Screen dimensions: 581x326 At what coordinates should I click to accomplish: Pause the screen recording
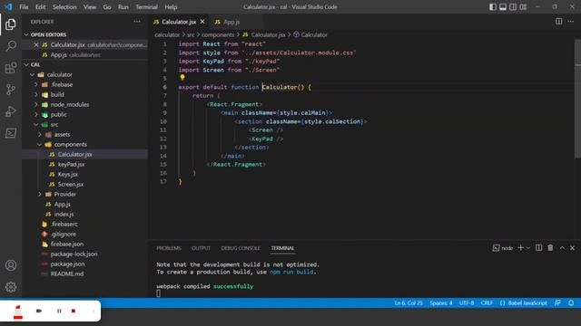click(x=59, y=311)
